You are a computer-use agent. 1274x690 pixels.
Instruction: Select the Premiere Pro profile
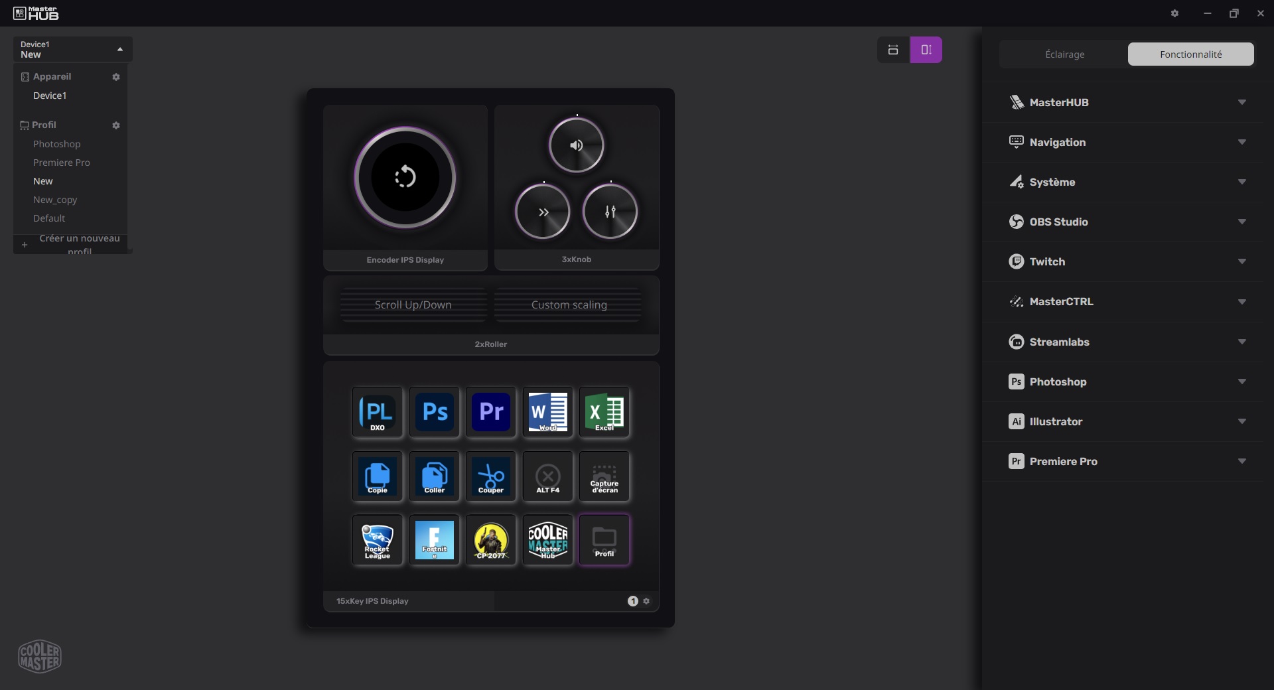pos(62,163)
